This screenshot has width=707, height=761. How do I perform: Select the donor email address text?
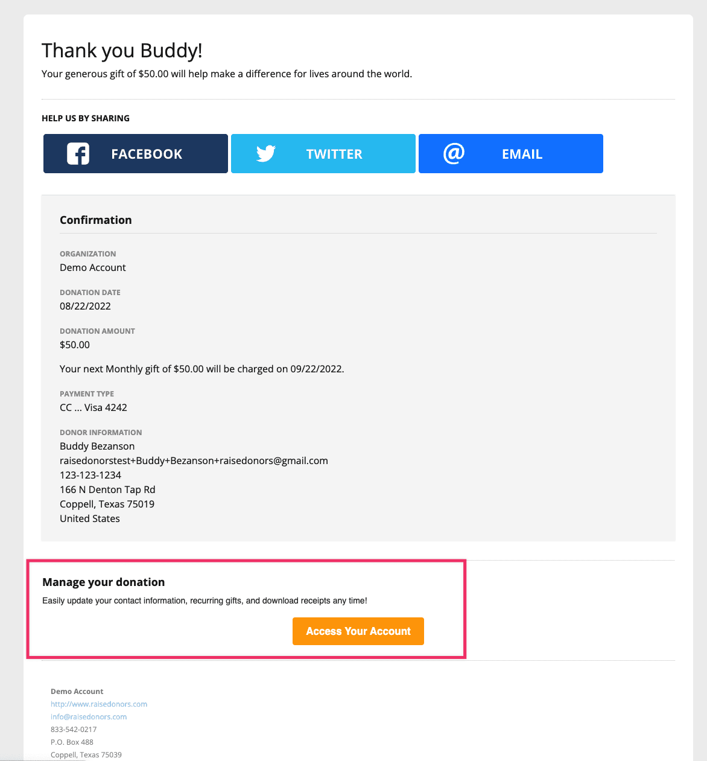click(x=194, y=460)
